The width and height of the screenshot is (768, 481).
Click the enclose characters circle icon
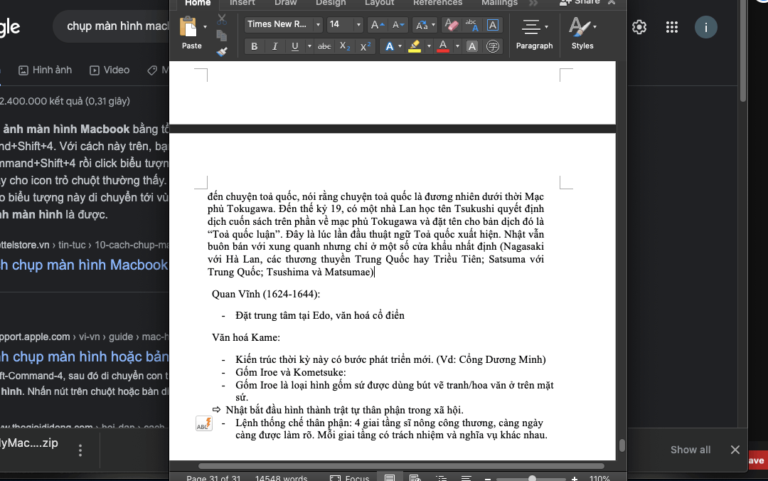[x=493, y=46]
